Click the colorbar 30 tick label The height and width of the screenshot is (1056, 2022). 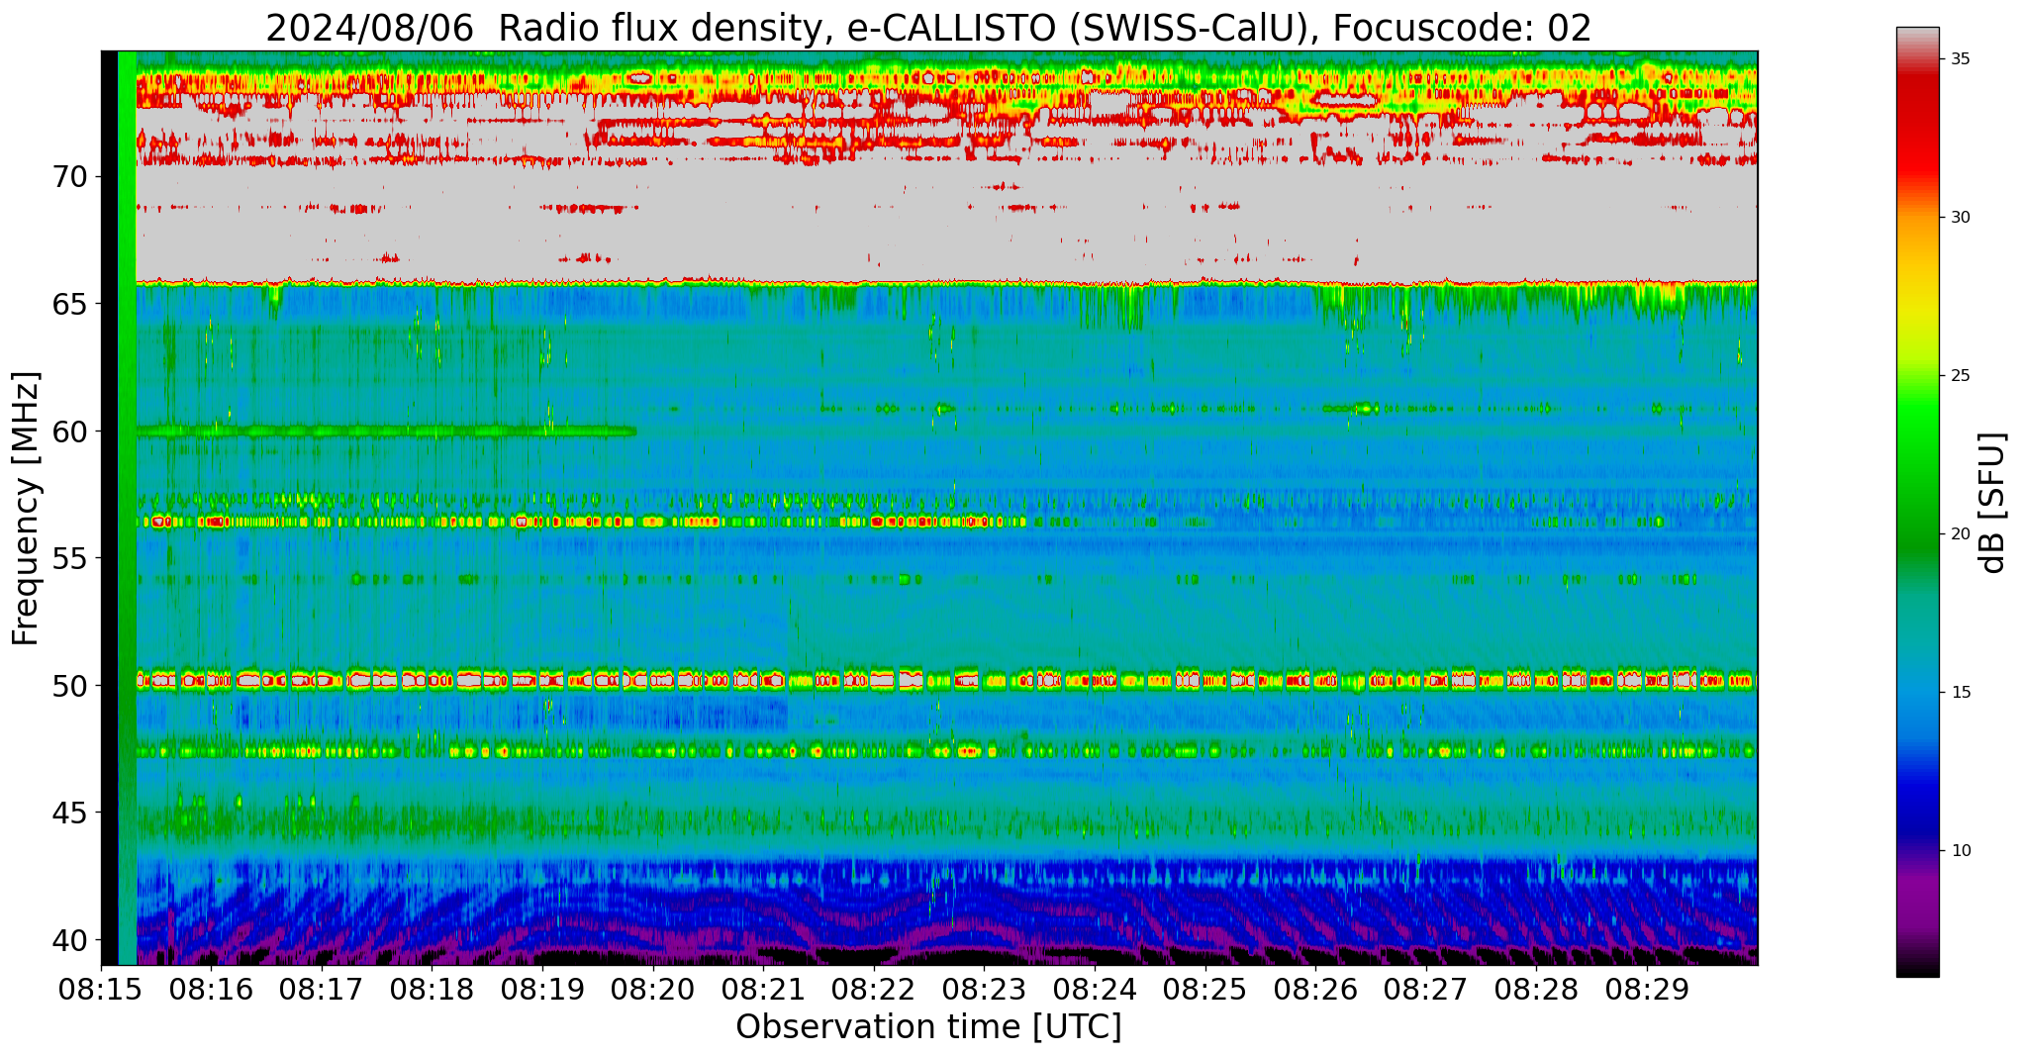[x=1960, y=218]
